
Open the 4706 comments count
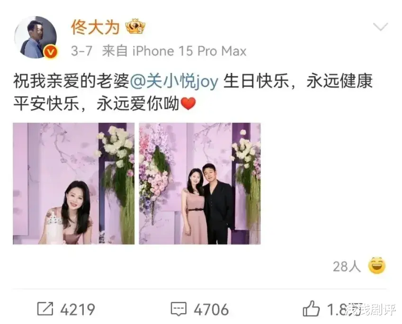coord(211,309)
